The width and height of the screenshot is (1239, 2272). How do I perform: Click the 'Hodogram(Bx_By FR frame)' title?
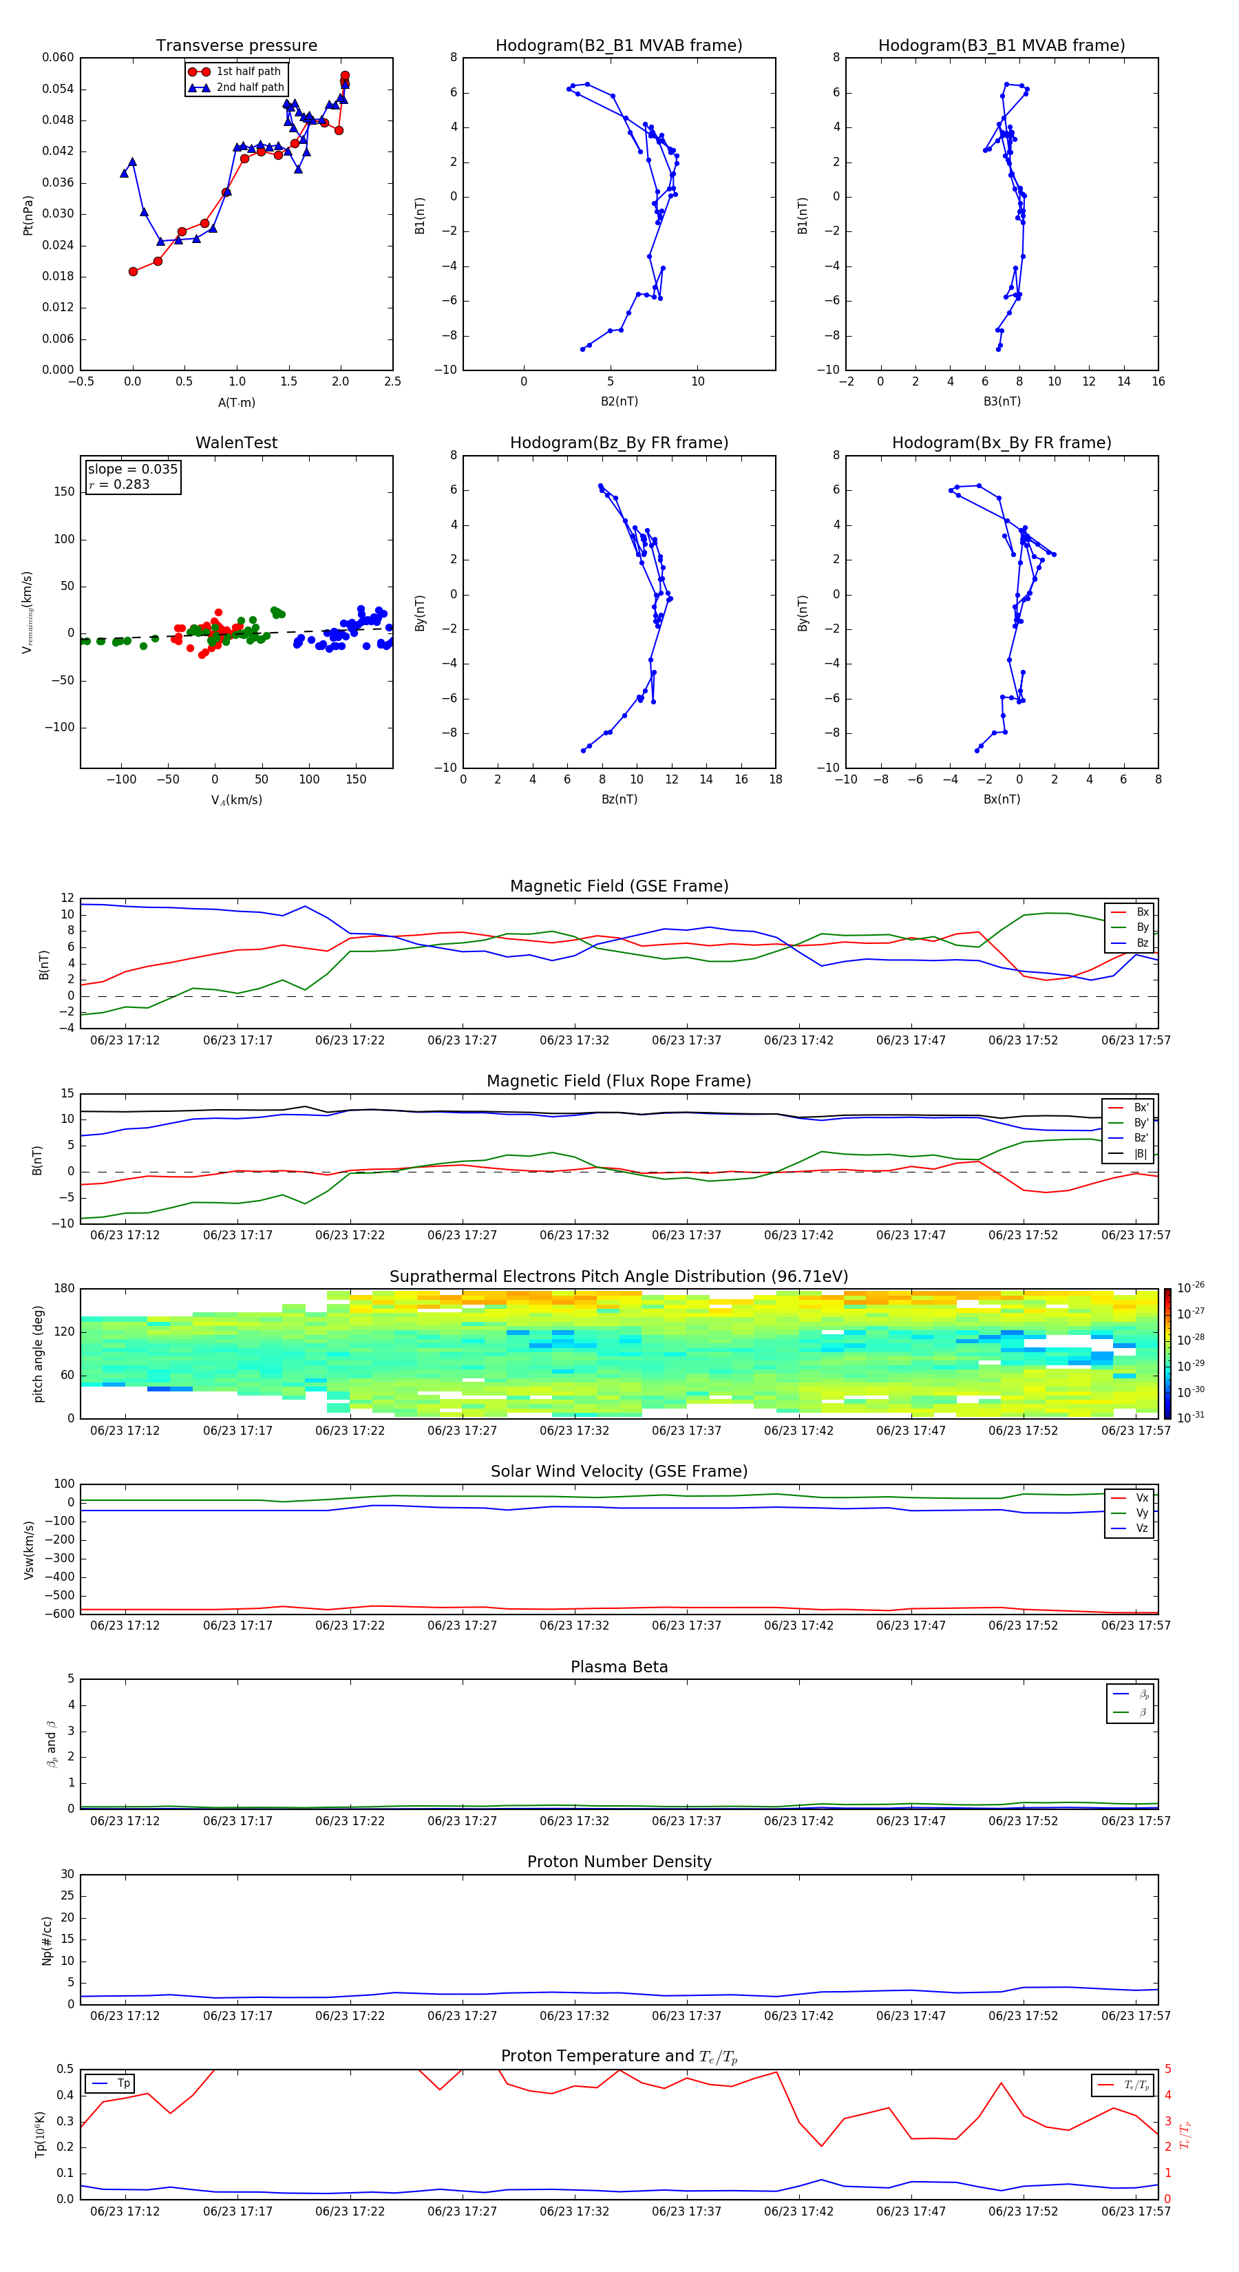(1002, 443)
